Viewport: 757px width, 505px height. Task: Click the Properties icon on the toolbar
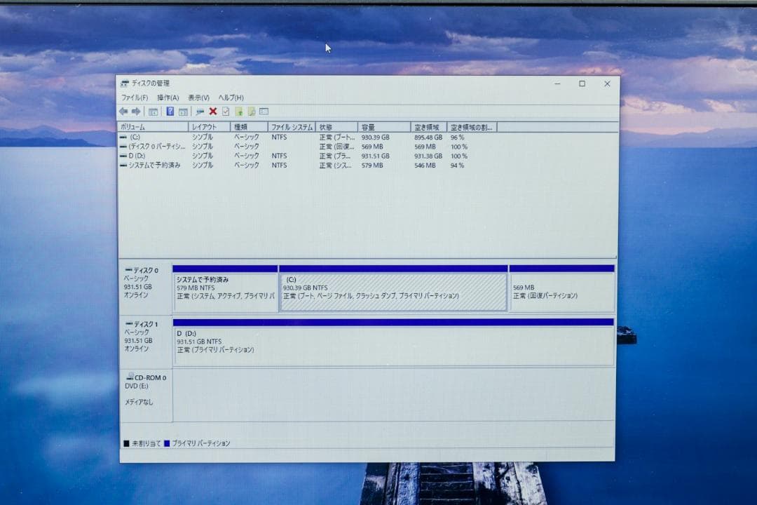tap(199, 111)
